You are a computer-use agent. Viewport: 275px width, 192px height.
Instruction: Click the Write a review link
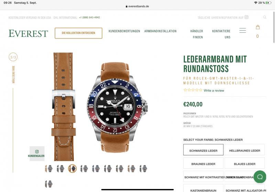(214, 91)
